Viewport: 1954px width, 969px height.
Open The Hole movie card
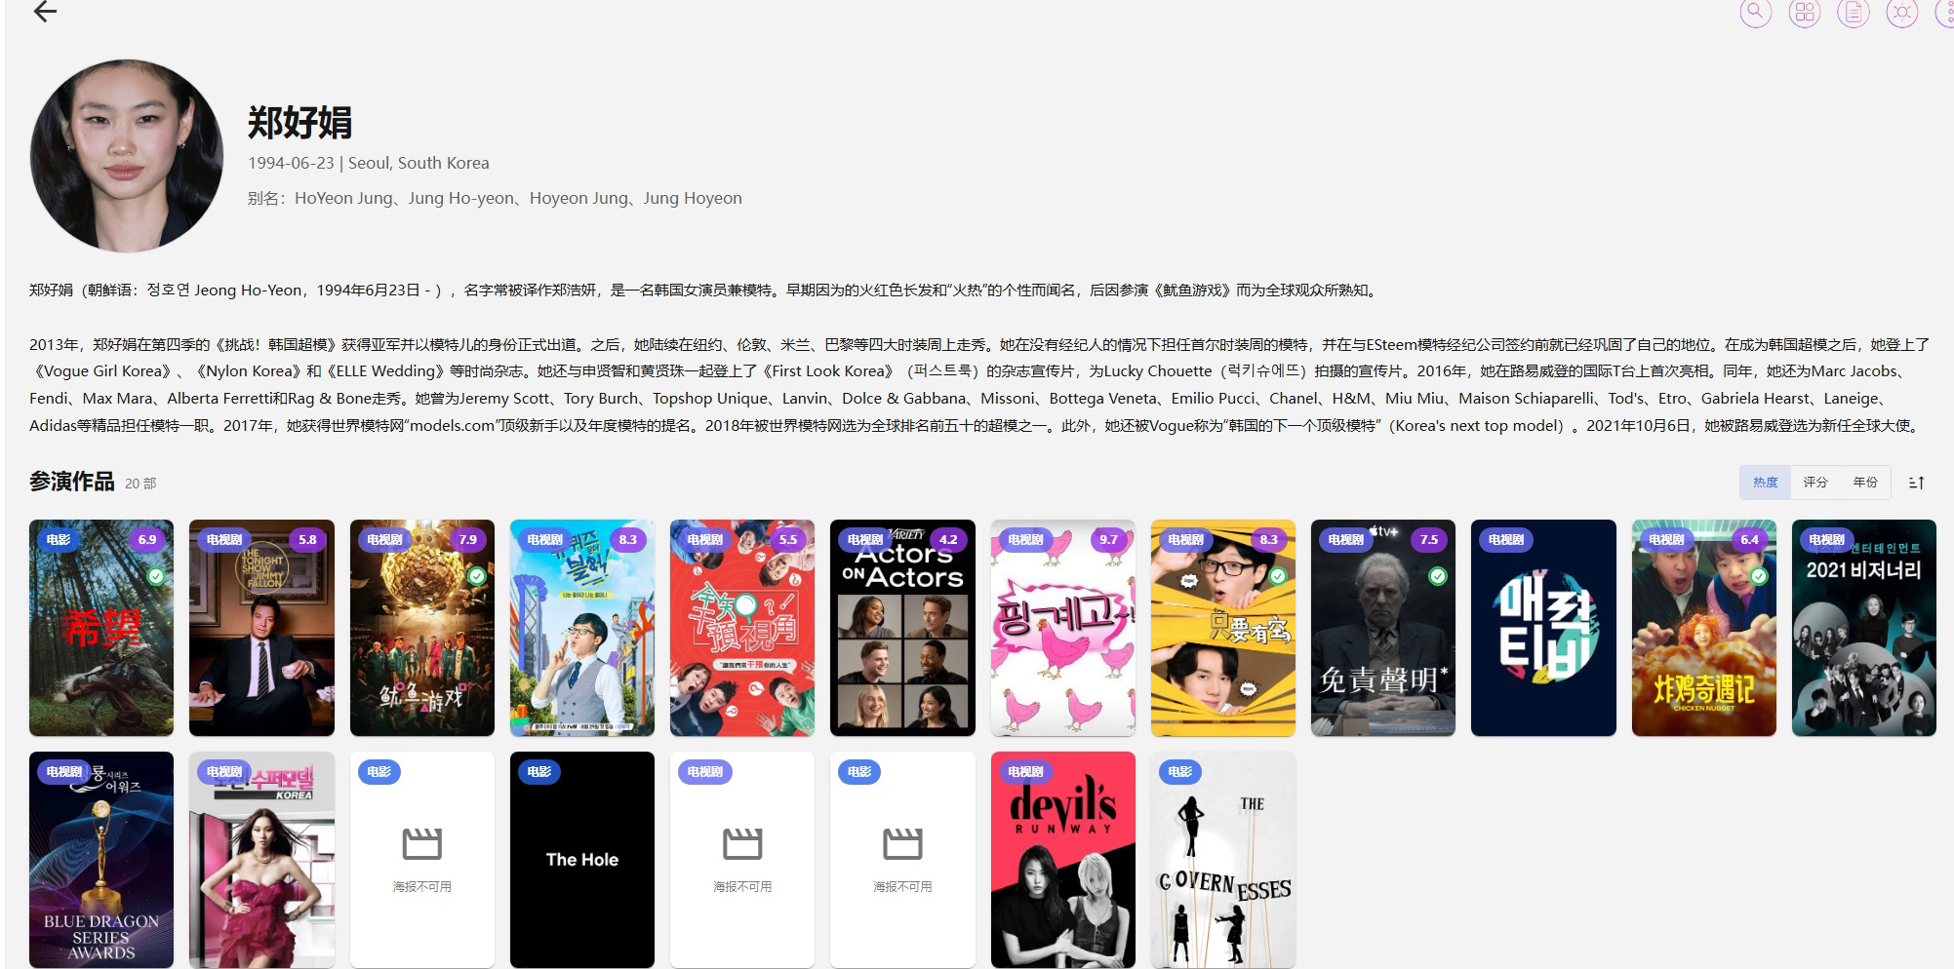click(x=582, y=860)
